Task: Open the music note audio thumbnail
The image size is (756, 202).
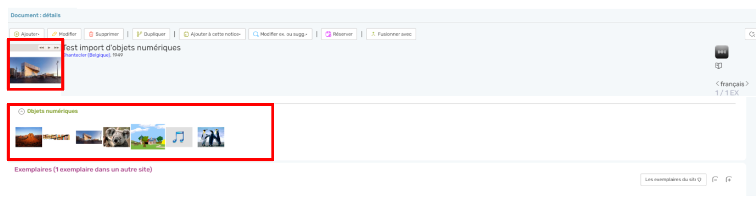Action: 179,137
